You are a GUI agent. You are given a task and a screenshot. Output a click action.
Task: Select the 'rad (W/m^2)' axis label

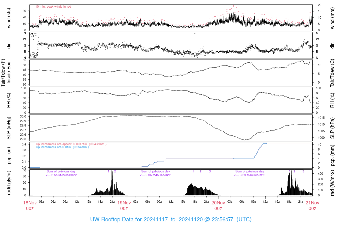tap(332, 183)
